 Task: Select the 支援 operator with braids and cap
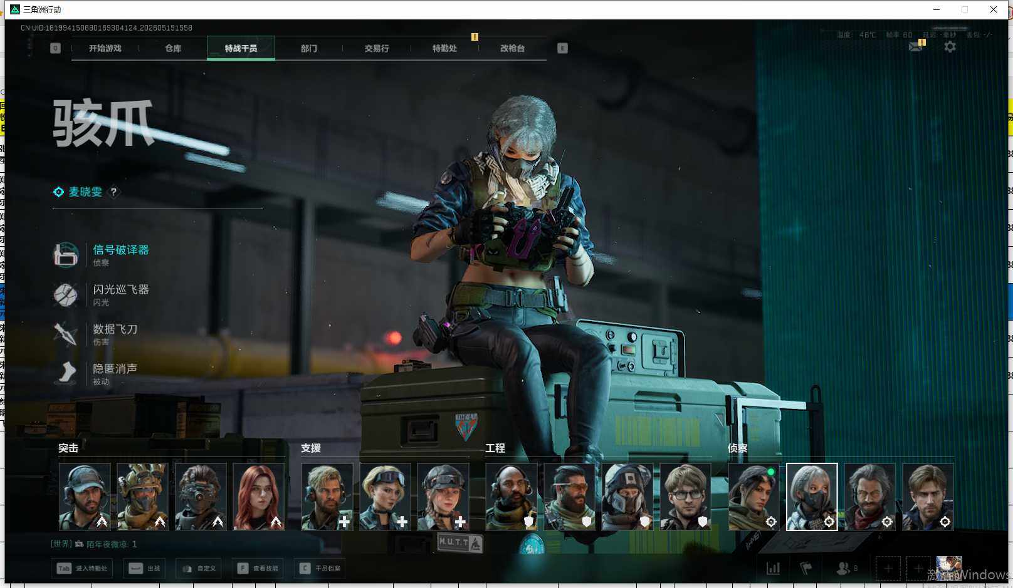(443, 497)
